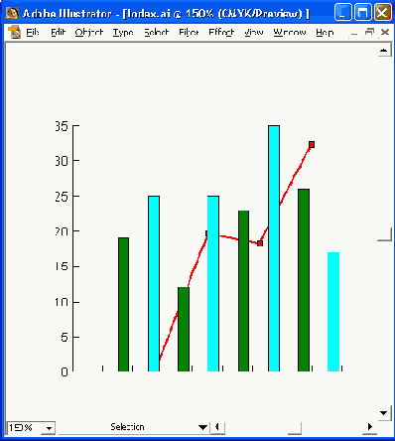Click the vertical scrollbar up arrow
Screen dimensions: 395x441
click(384, 51)
